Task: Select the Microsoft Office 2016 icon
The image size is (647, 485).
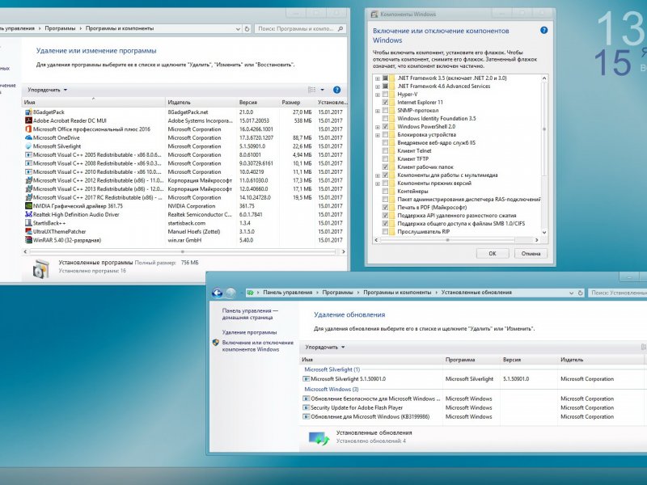Action: pyautogui.click(x=28, y=129)
